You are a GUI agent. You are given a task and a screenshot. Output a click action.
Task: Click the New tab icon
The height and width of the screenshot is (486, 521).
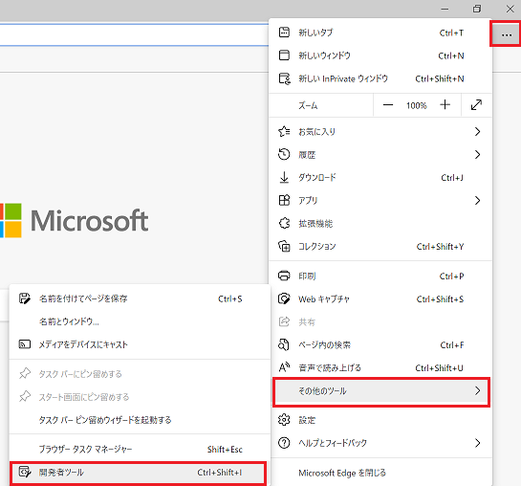(x=284, y=33)
